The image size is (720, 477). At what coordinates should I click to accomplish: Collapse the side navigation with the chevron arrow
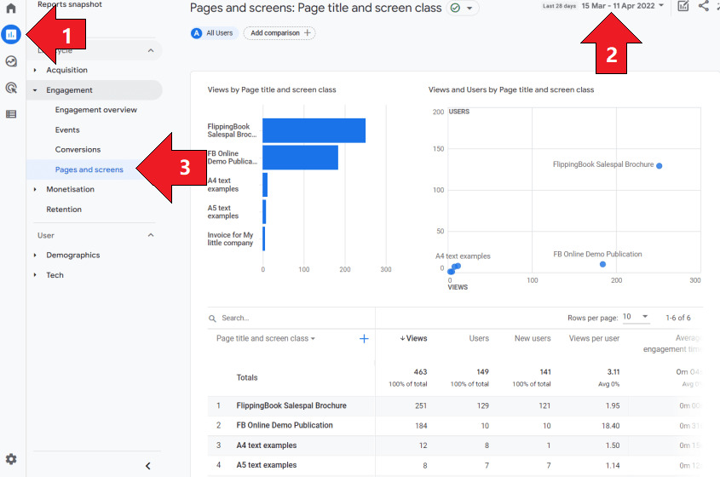148,466
